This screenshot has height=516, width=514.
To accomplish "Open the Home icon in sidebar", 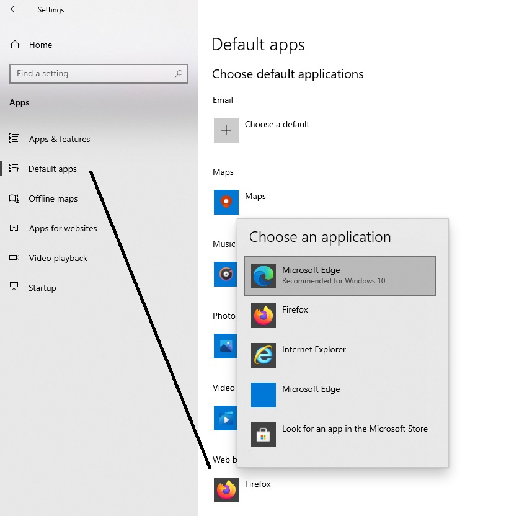I will pyautogui.click(x=15, y=45).
